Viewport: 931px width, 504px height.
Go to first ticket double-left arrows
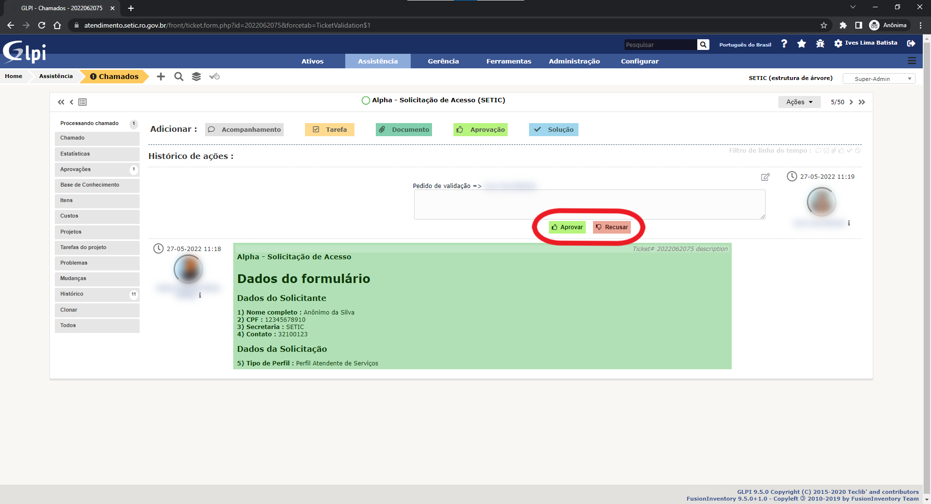pyautogui.click(x=61, y=102)
